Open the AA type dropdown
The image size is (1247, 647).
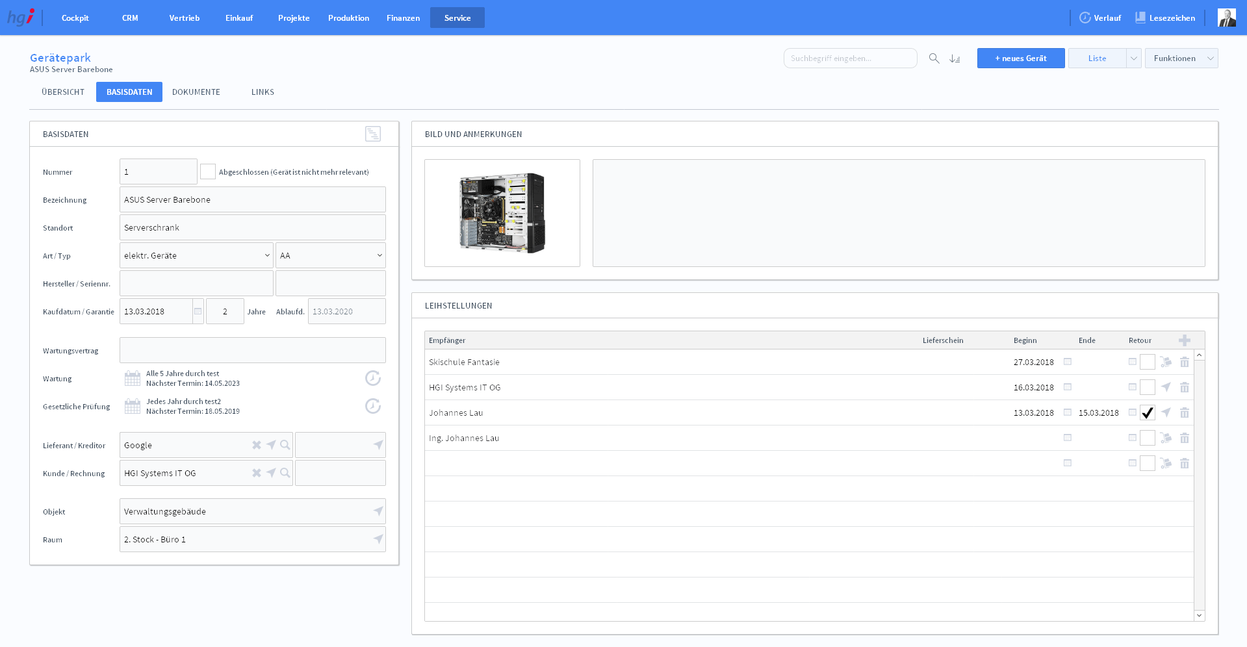330,255
